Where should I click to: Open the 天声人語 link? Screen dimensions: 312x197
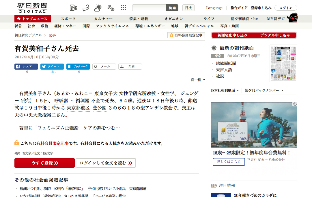[224, 70]
